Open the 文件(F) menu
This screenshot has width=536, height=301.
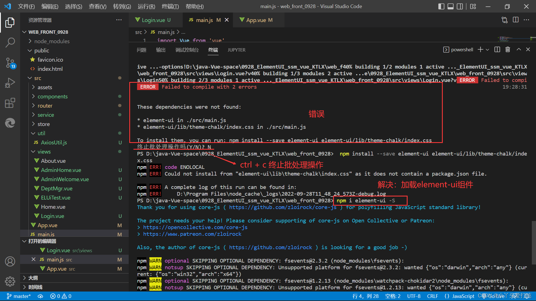pyautogui.click(x=26, y=6)
